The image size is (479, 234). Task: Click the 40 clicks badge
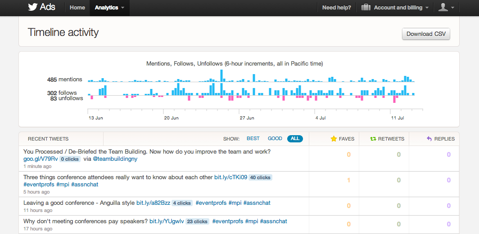[260, 177]
